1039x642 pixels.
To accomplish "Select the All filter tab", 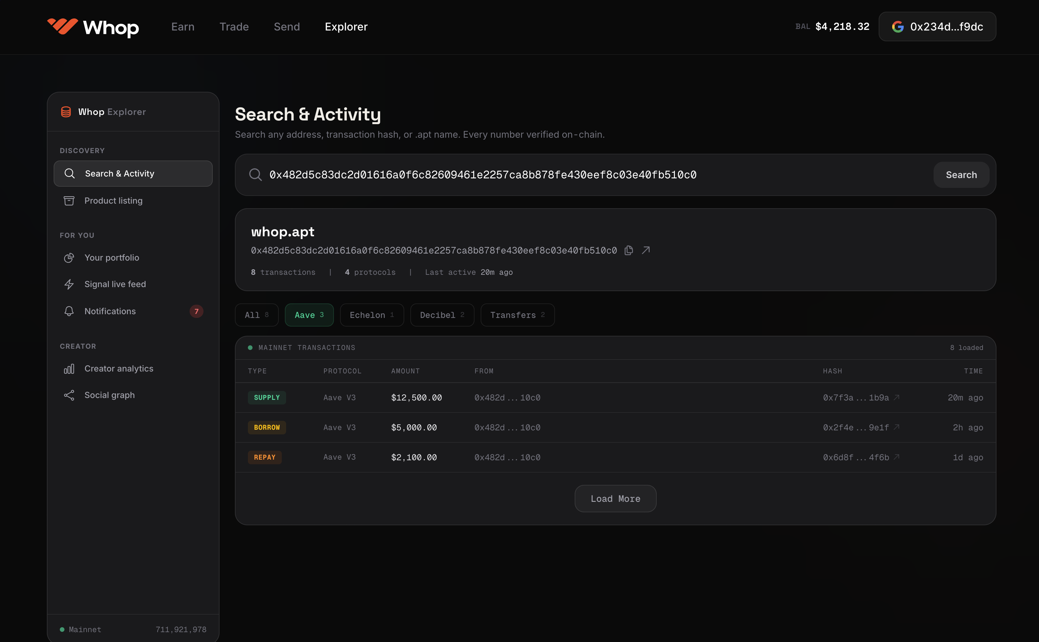I will (x=257, y=315).
